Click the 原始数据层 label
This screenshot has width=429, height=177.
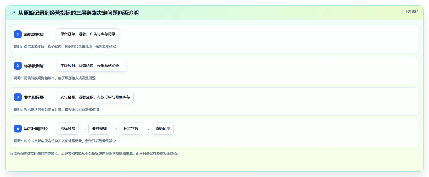pos(34,34)
